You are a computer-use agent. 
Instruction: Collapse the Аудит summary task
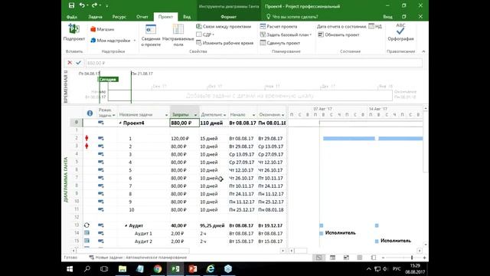coord(126,225)
